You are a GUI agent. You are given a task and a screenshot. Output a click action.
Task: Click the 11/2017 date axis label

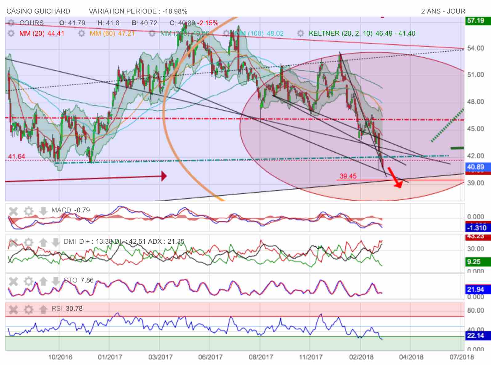point(310,357)
